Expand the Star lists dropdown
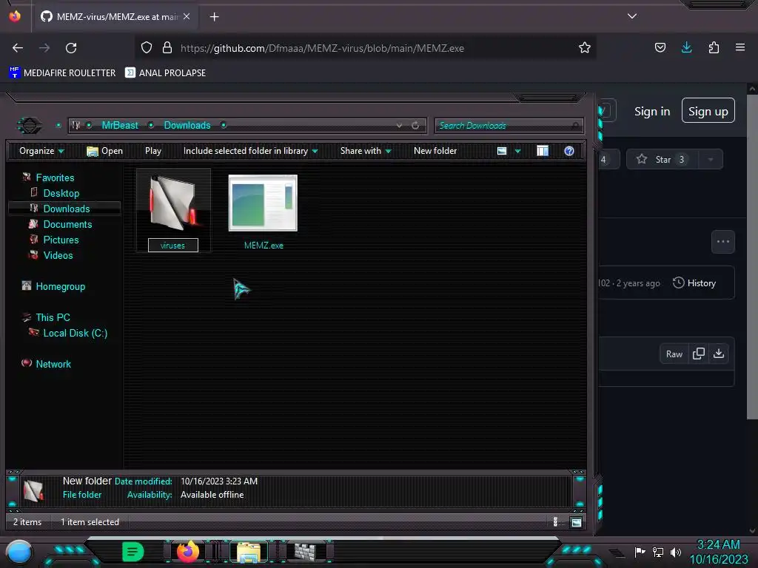 point(711,160)
